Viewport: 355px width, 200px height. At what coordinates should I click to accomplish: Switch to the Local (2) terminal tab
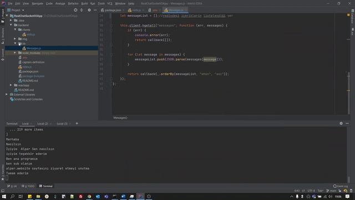click(43, 123)
